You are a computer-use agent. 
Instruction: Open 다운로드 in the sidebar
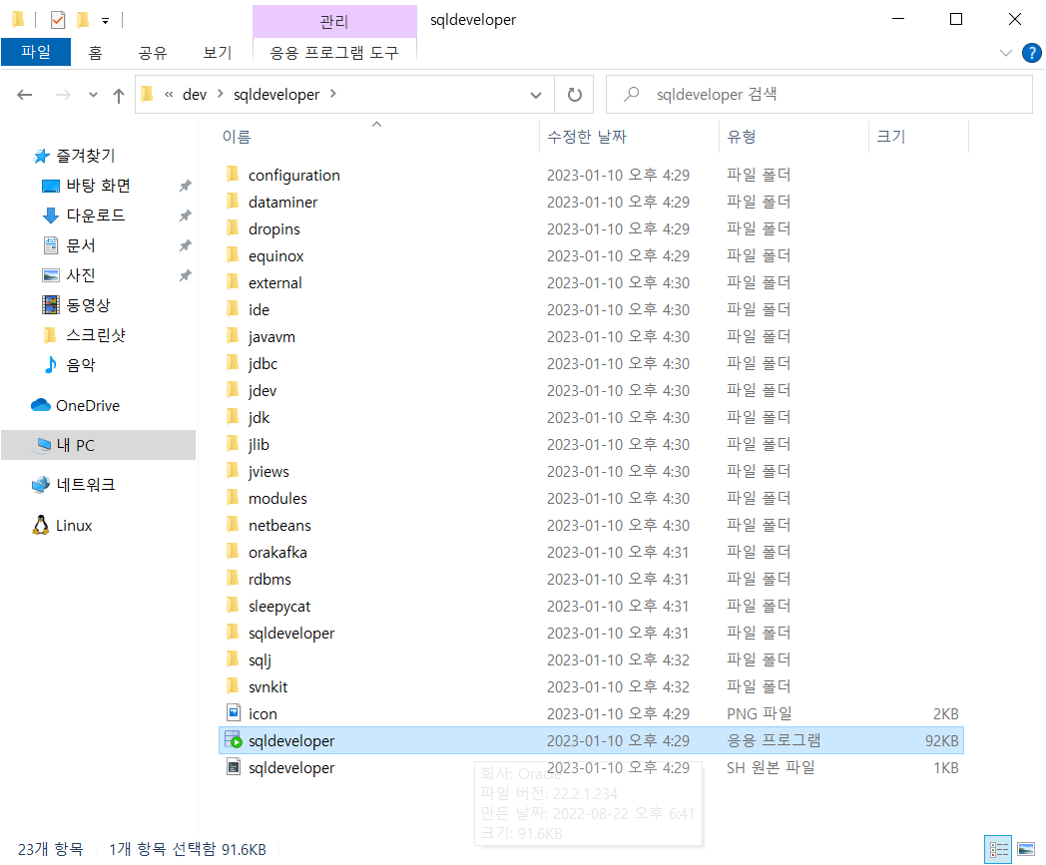tap(96, 216)
